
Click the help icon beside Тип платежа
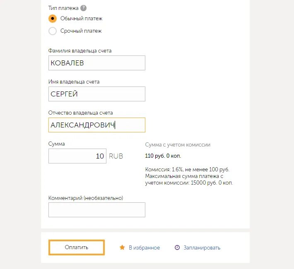tap(84, 8)
